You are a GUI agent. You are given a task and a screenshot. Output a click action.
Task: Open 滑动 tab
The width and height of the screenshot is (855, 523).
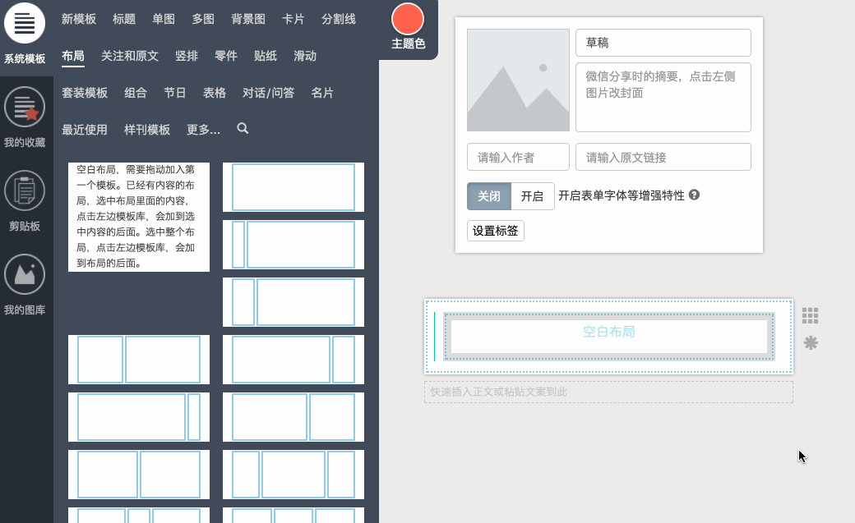point(305,56)
